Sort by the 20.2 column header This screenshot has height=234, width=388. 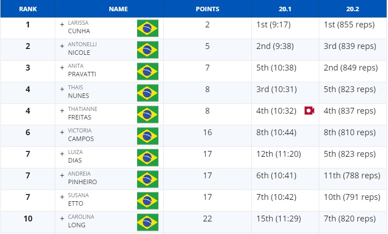click(352, 9)
